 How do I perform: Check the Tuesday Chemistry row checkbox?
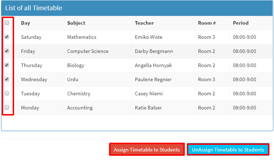coord(7,93)
